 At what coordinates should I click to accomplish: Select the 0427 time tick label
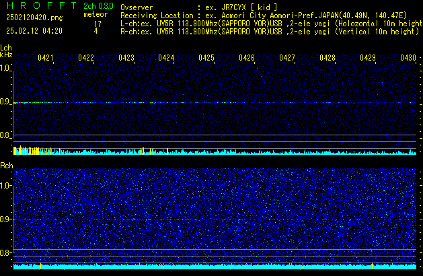click(287, 58)
